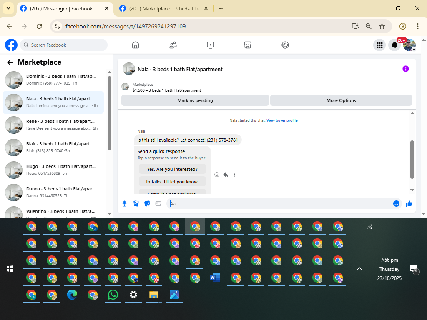This screenshot has height=320, width=427.
Task: Open the Danna conversation
Action: (x=53, y=192)
